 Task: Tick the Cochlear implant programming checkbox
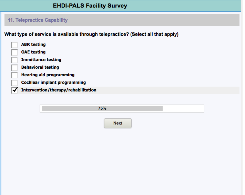[14, 83]
